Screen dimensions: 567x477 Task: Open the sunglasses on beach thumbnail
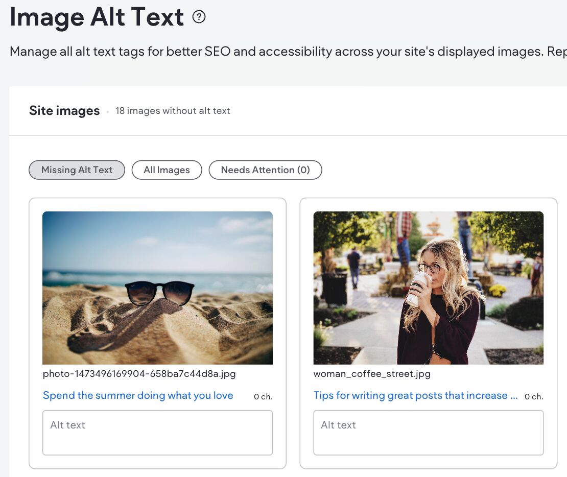[157, 288]
